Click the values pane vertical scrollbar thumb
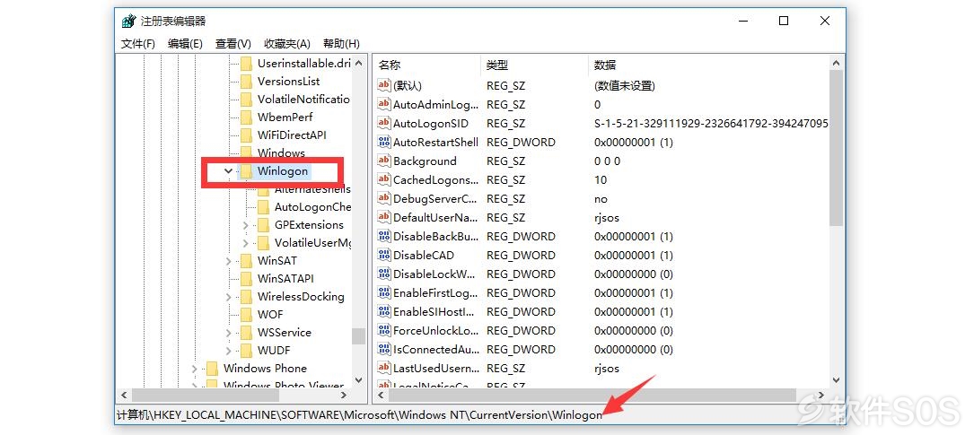This screenshot has width=974, height=435. pos(837,148)
